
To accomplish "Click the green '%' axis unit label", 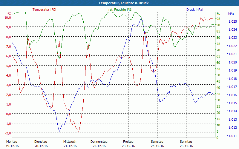I will (218, 14).
